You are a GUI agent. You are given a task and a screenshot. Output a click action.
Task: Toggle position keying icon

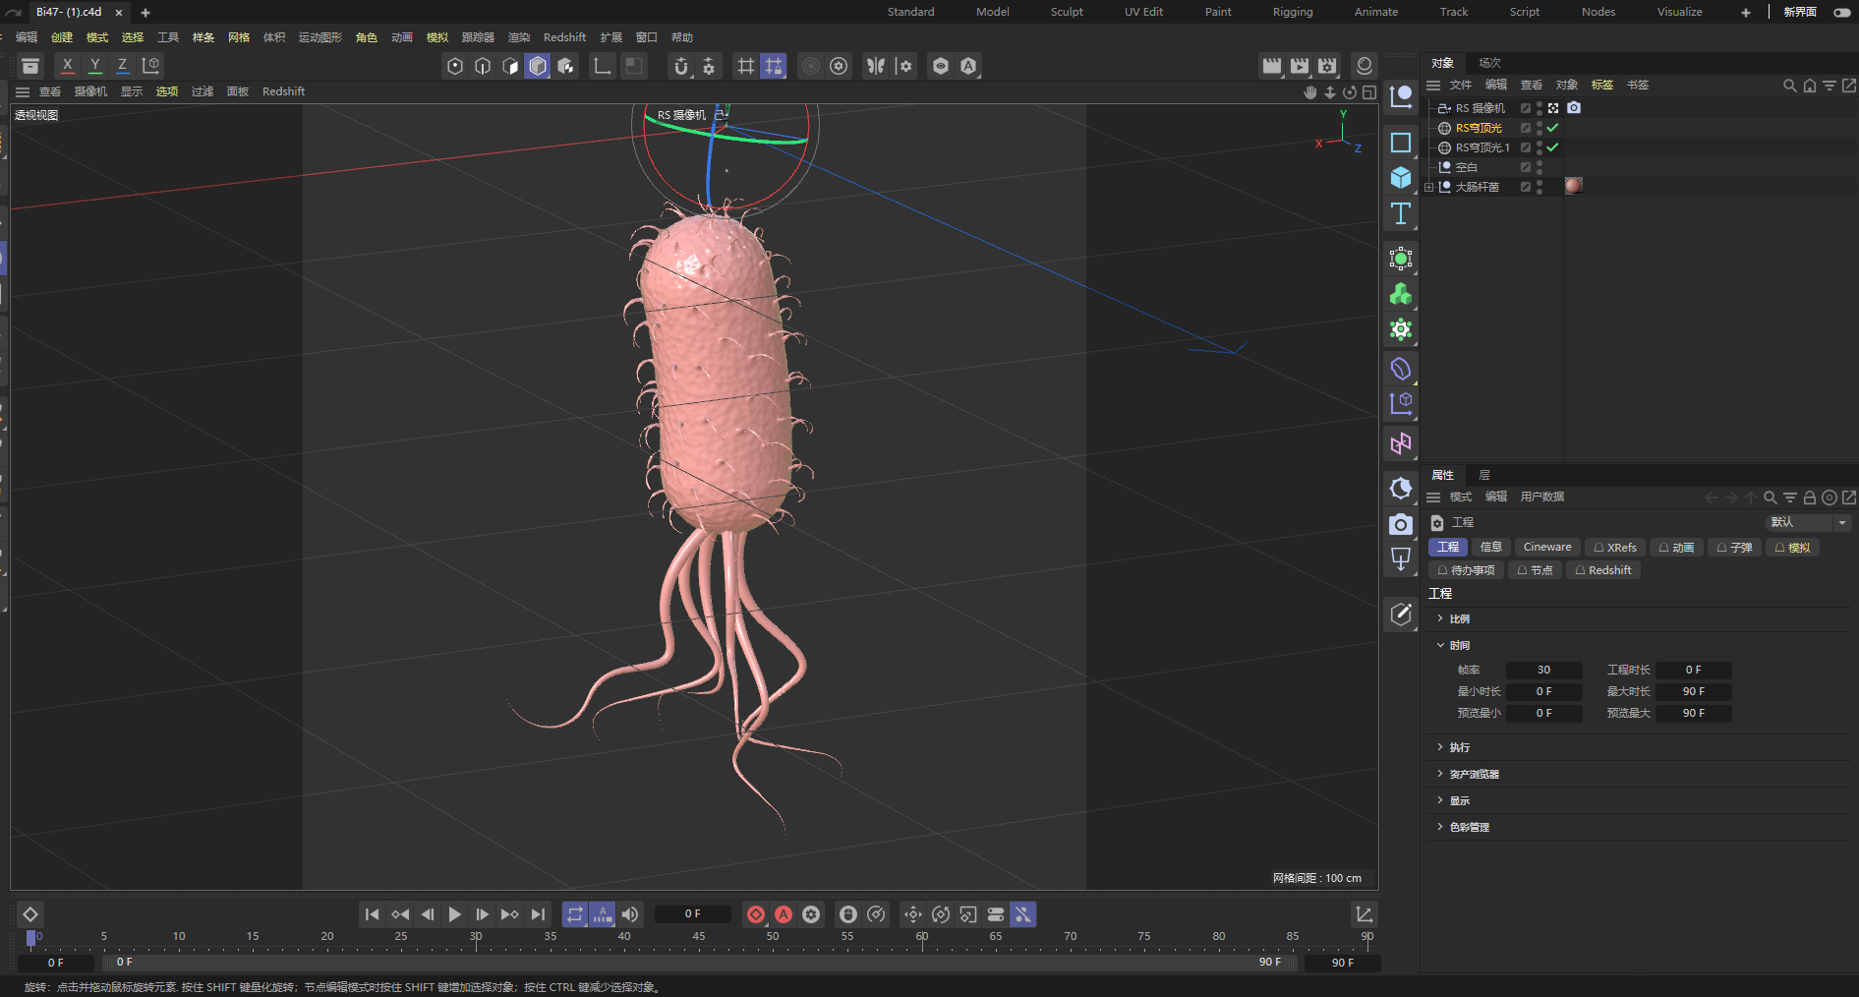pyautogui.click(x=913, y=914)
